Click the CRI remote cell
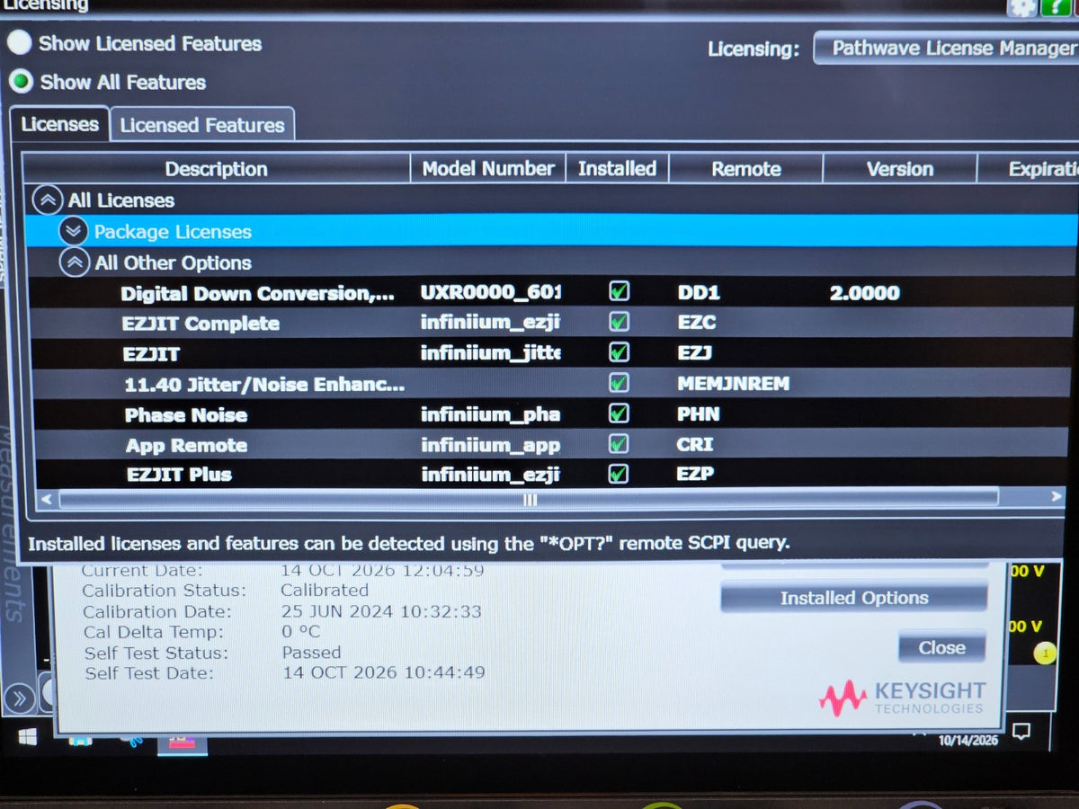 [x=695, y=444]
